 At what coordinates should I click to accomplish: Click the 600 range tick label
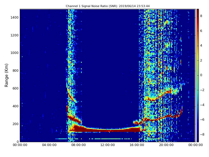(15, 88)
